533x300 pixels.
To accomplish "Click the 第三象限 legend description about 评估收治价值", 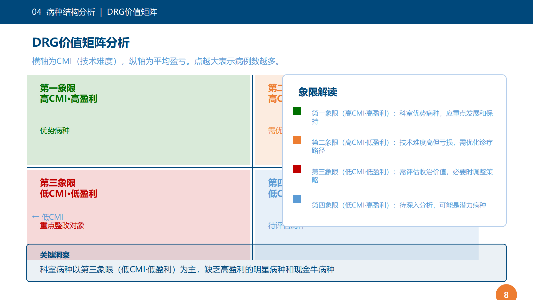I will tap(402, 176).
